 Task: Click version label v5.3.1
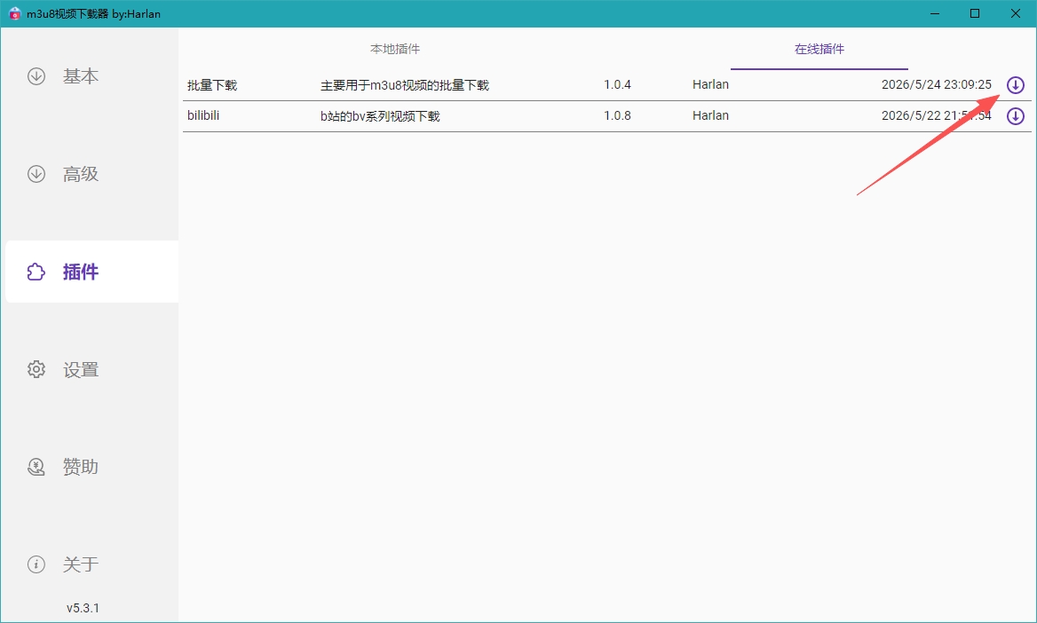(x=83, y=608)
